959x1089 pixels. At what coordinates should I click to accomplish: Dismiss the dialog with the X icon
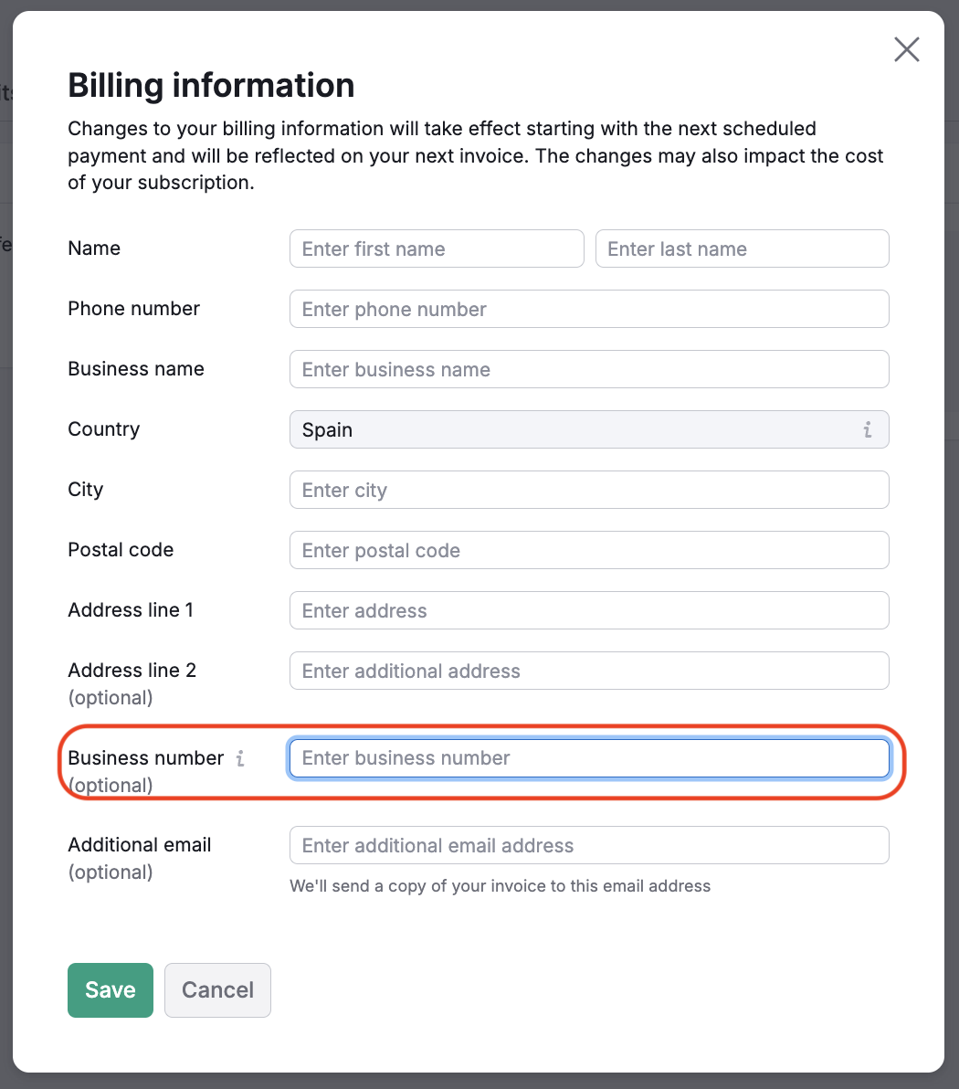906,49
